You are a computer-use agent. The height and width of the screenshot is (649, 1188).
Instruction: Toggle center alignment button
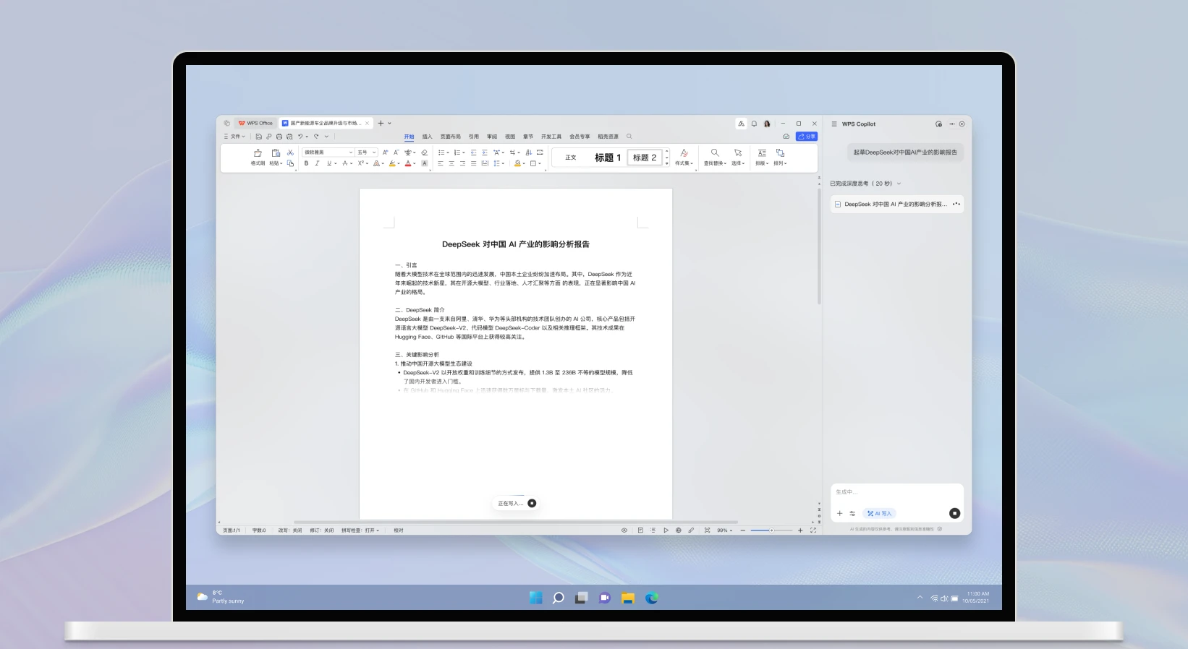click(451, 163)
